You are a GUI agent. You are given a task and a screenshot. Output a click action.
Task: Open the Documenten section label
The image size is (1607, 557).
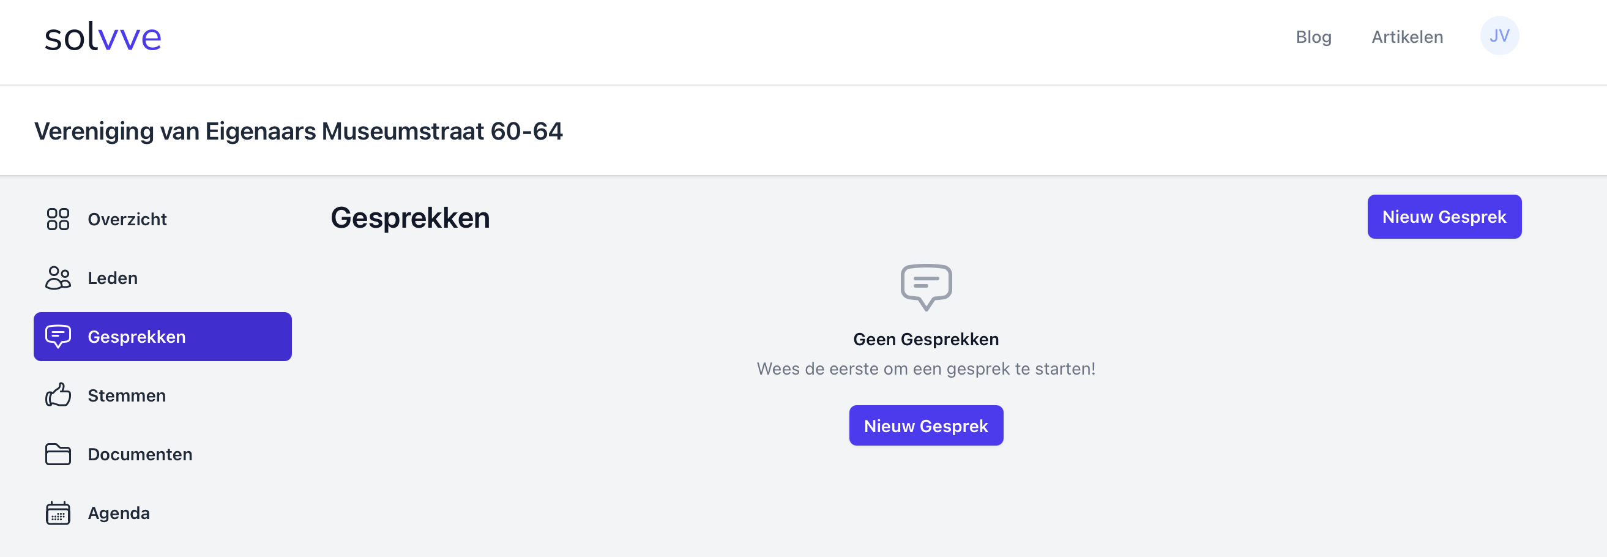pyautogui.click(x=140, y=454)
